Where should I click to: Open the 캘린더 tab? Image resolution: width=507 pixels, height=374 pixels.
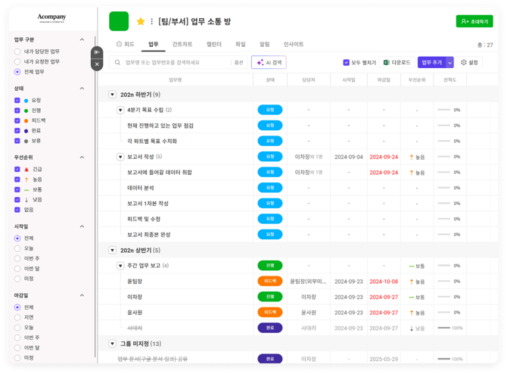pos(214,45)
